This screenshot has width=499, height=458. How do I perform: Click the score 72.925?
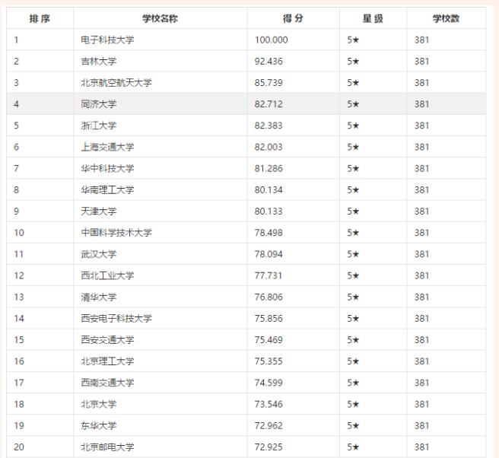269,447
